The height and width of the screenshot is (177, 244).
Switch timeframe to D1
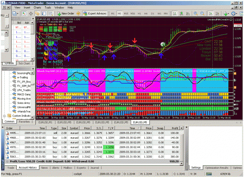[x=153, y=14]
